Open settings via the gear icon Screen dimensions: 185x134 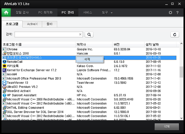pos(170,13)
